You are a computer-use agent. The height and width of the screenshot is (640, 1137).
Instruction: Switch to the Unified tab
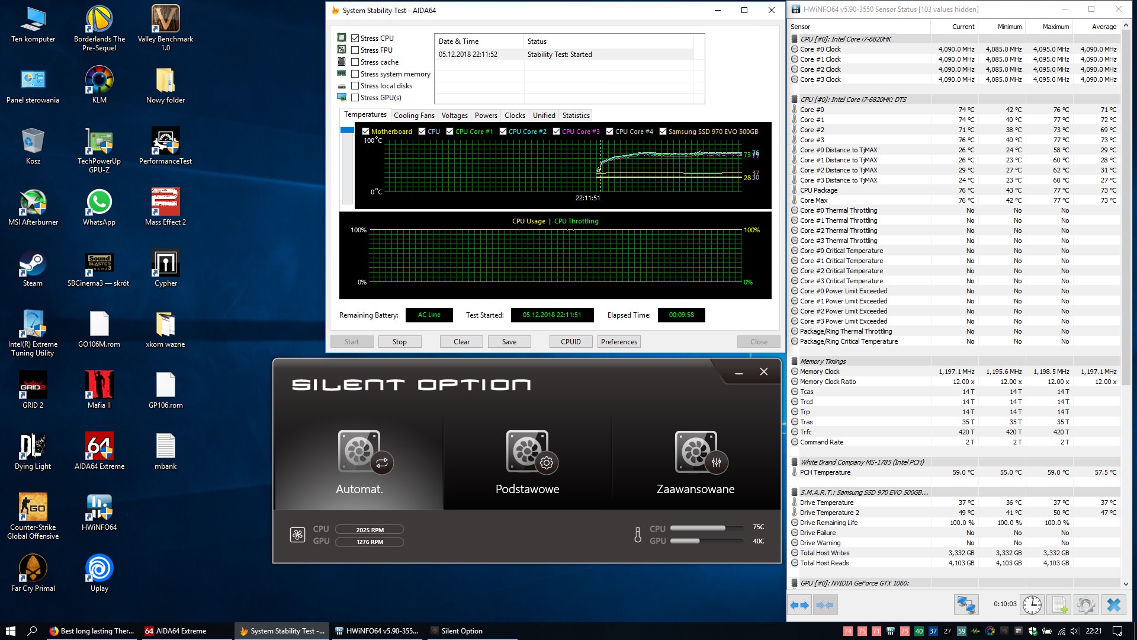pyautogui.click(x=544, y=116)
